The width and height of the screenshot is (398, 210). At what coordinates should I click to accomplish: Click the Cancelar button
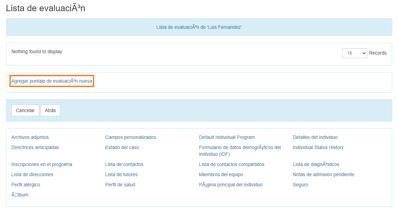(25, 110)
